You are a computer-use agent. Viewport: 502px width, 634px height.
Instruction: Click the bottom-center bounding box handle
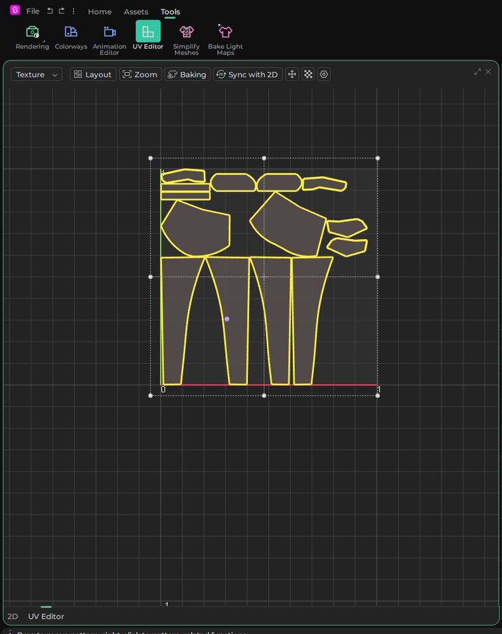pos(264,396)
